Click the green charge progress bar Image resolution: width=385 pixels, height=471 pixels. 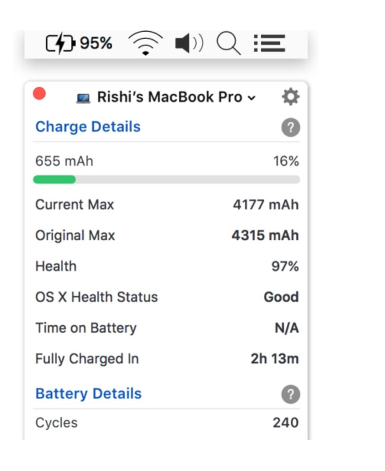[x=54, y=179]
